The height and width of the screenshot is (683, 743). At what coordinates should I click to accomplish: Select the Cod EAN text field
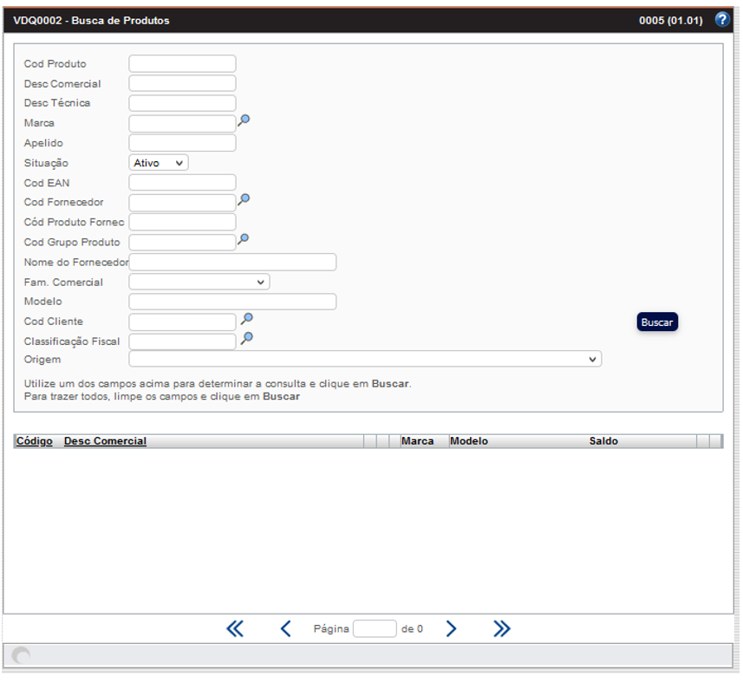[x=182, y=183]
